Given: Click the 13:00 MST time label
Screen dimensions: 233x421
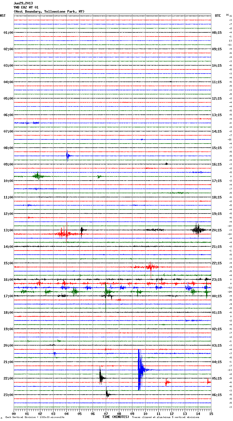Looking at the screenshot, I should pos(8,230).
